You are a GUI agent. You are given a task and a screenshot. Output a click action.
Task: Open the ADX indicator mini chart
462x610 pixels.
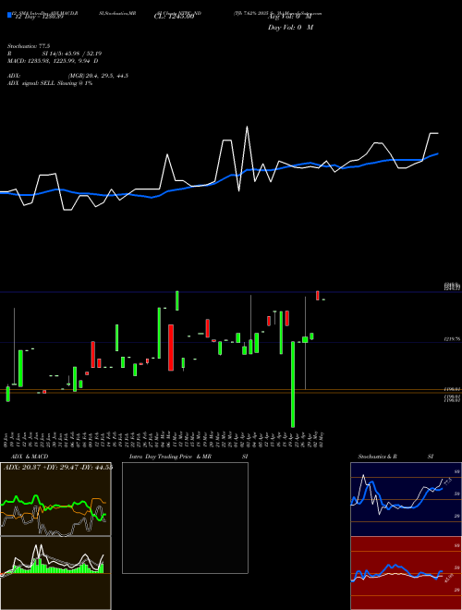[55, 499]
